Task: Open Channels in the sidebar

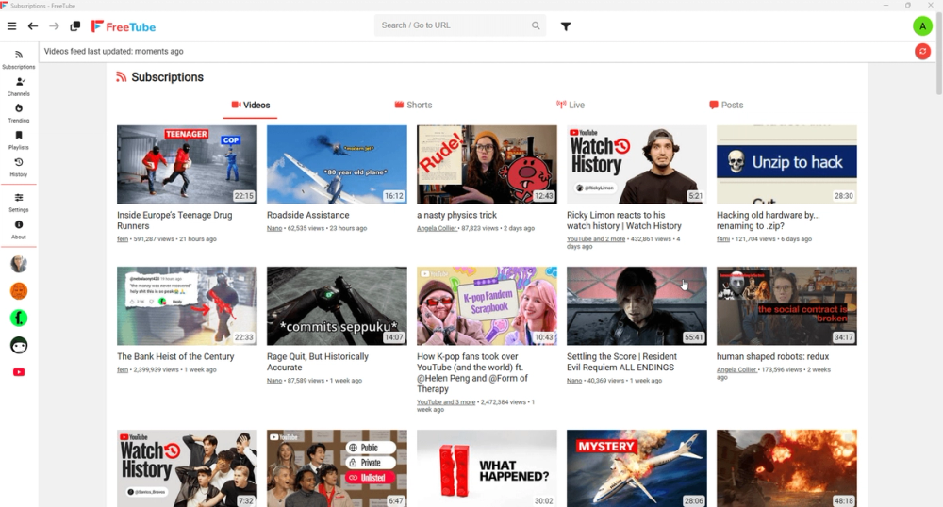Action: pos(19,87)
